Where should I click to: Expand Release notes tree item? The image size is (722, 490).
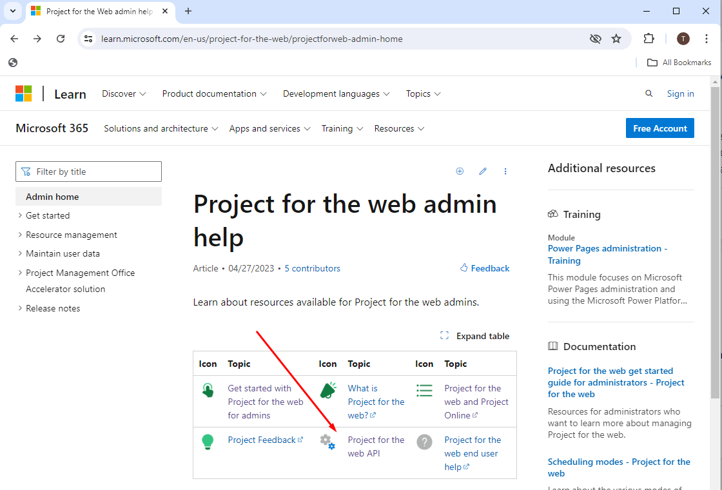pos(49,309)
